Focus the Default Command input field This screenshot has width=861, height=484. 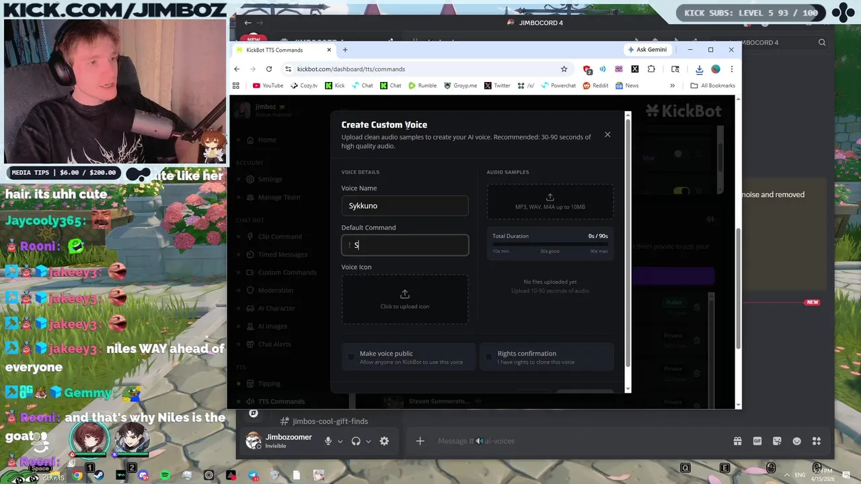click(x=405, y=245)
